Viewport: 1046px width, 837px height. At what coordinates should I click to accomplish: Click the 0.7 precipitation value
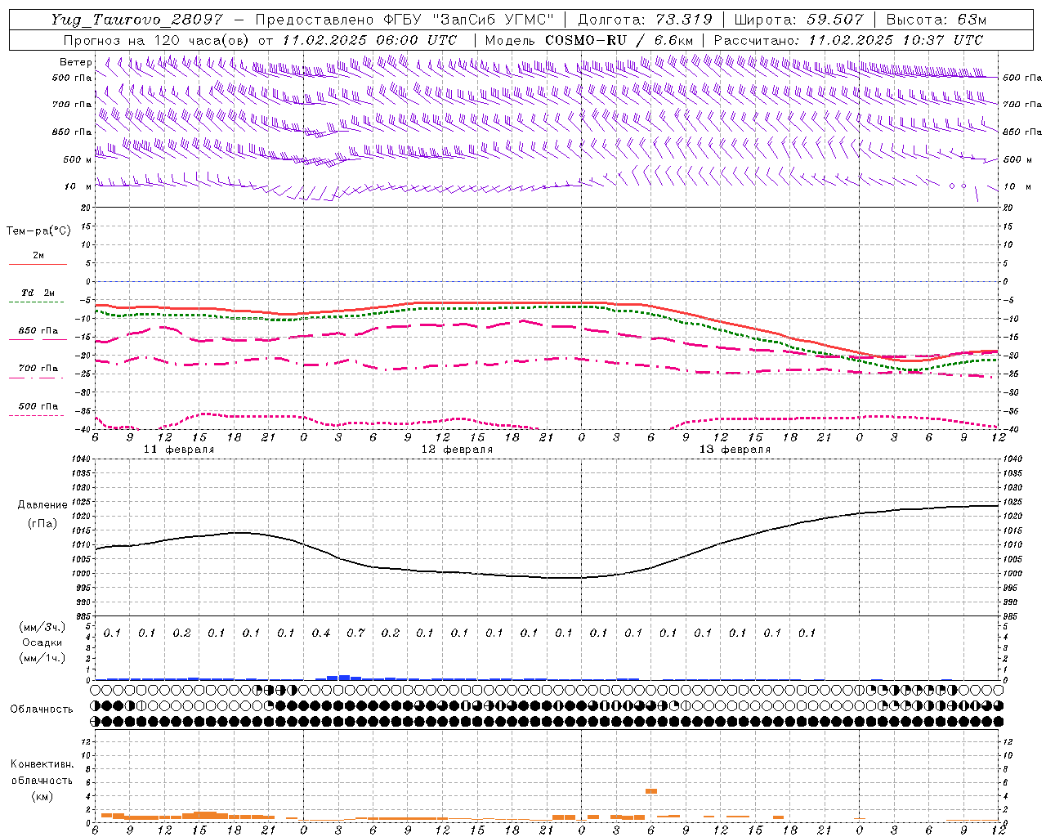[x=355, y=633]
